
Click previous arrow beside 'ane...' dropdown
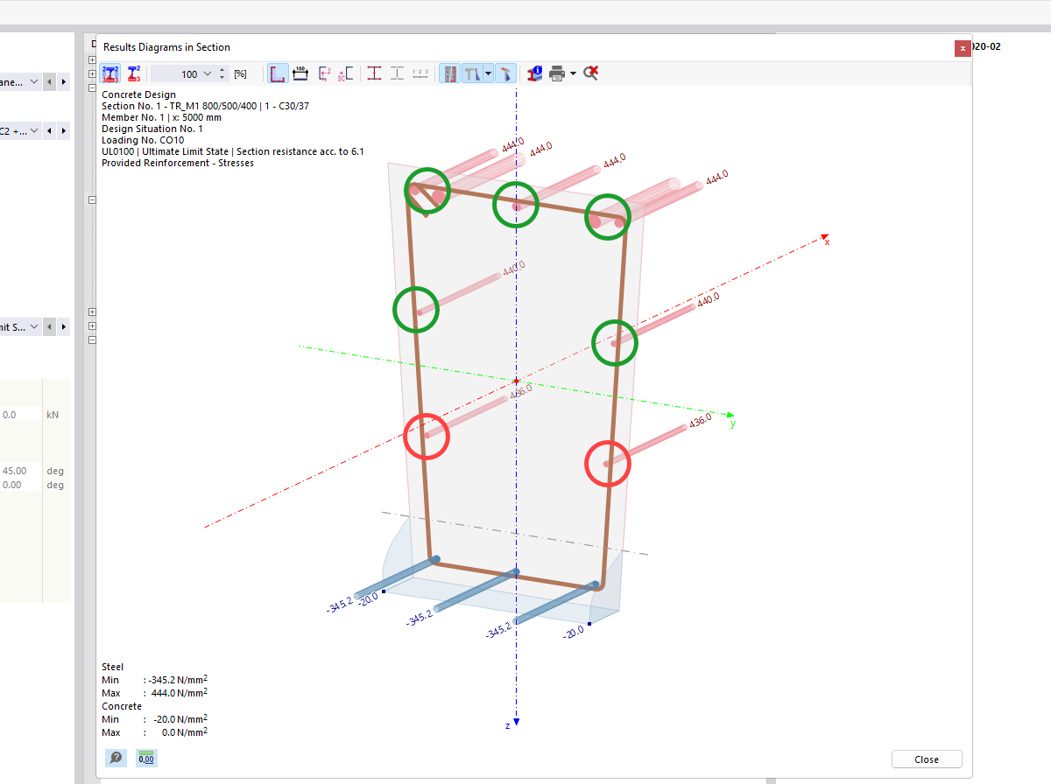[50, 81]
